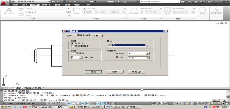Click the search binoculars icon in title bar
230x109 pixels.
183,2
